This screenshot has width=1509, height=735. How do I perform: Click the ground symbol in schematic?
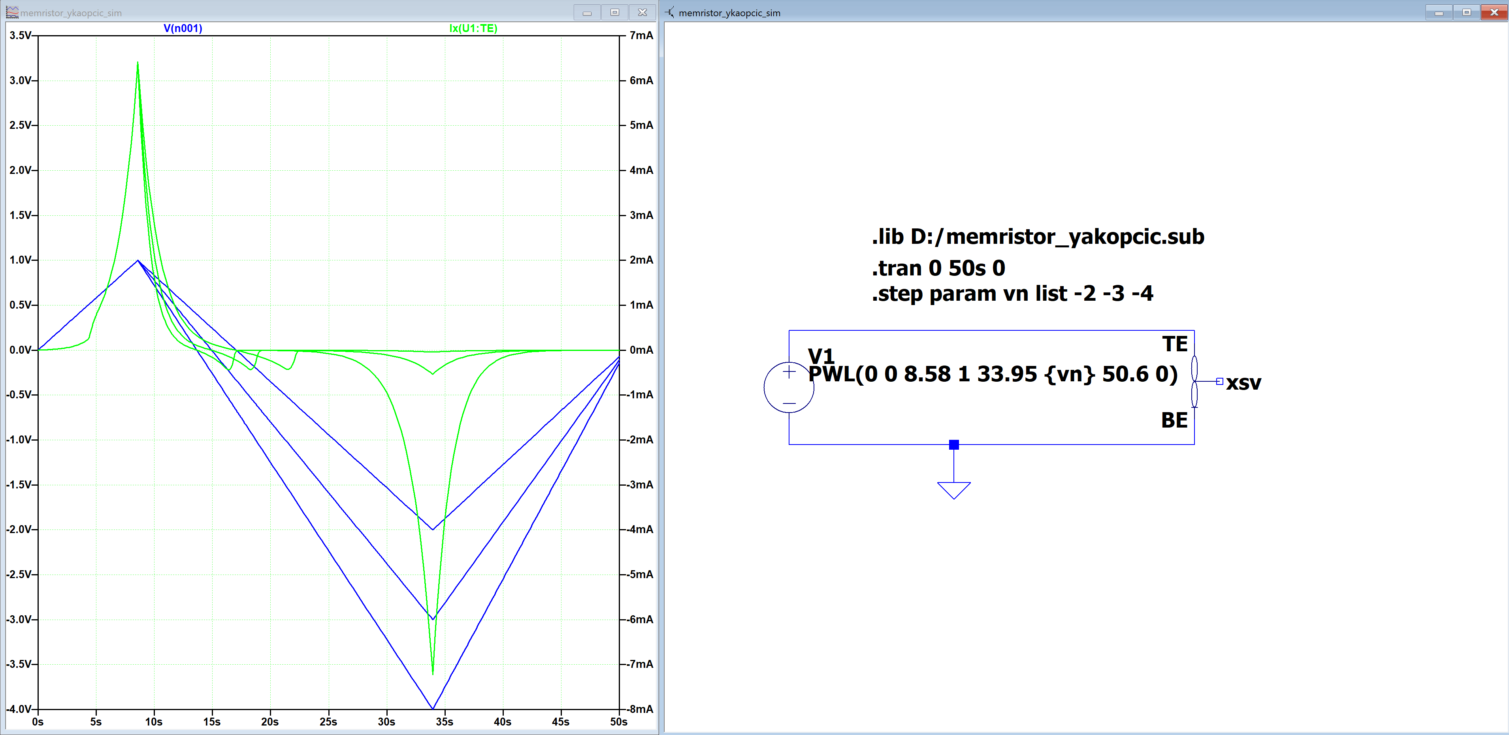pos(954,490)
